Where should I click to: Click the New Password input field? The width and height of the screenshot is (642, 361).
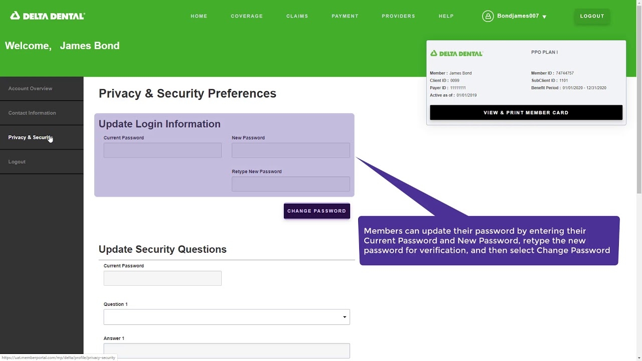(x=290, y=150)
